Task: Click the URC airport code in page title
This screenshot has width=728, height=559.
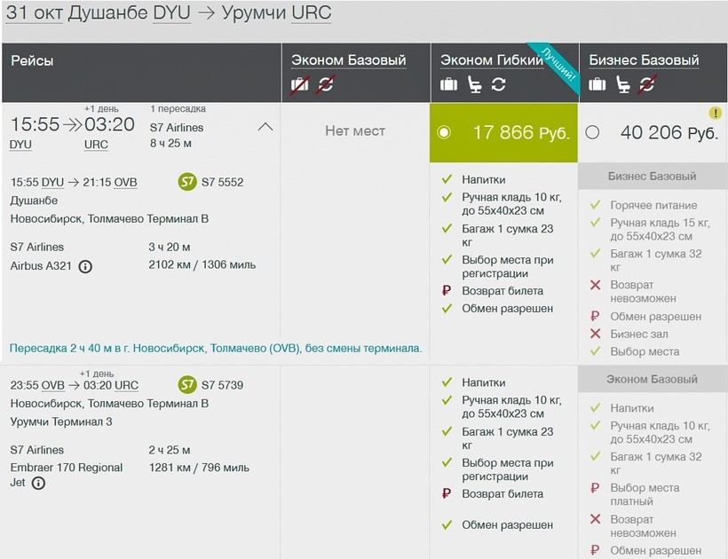Action: (x=311, y=16)
